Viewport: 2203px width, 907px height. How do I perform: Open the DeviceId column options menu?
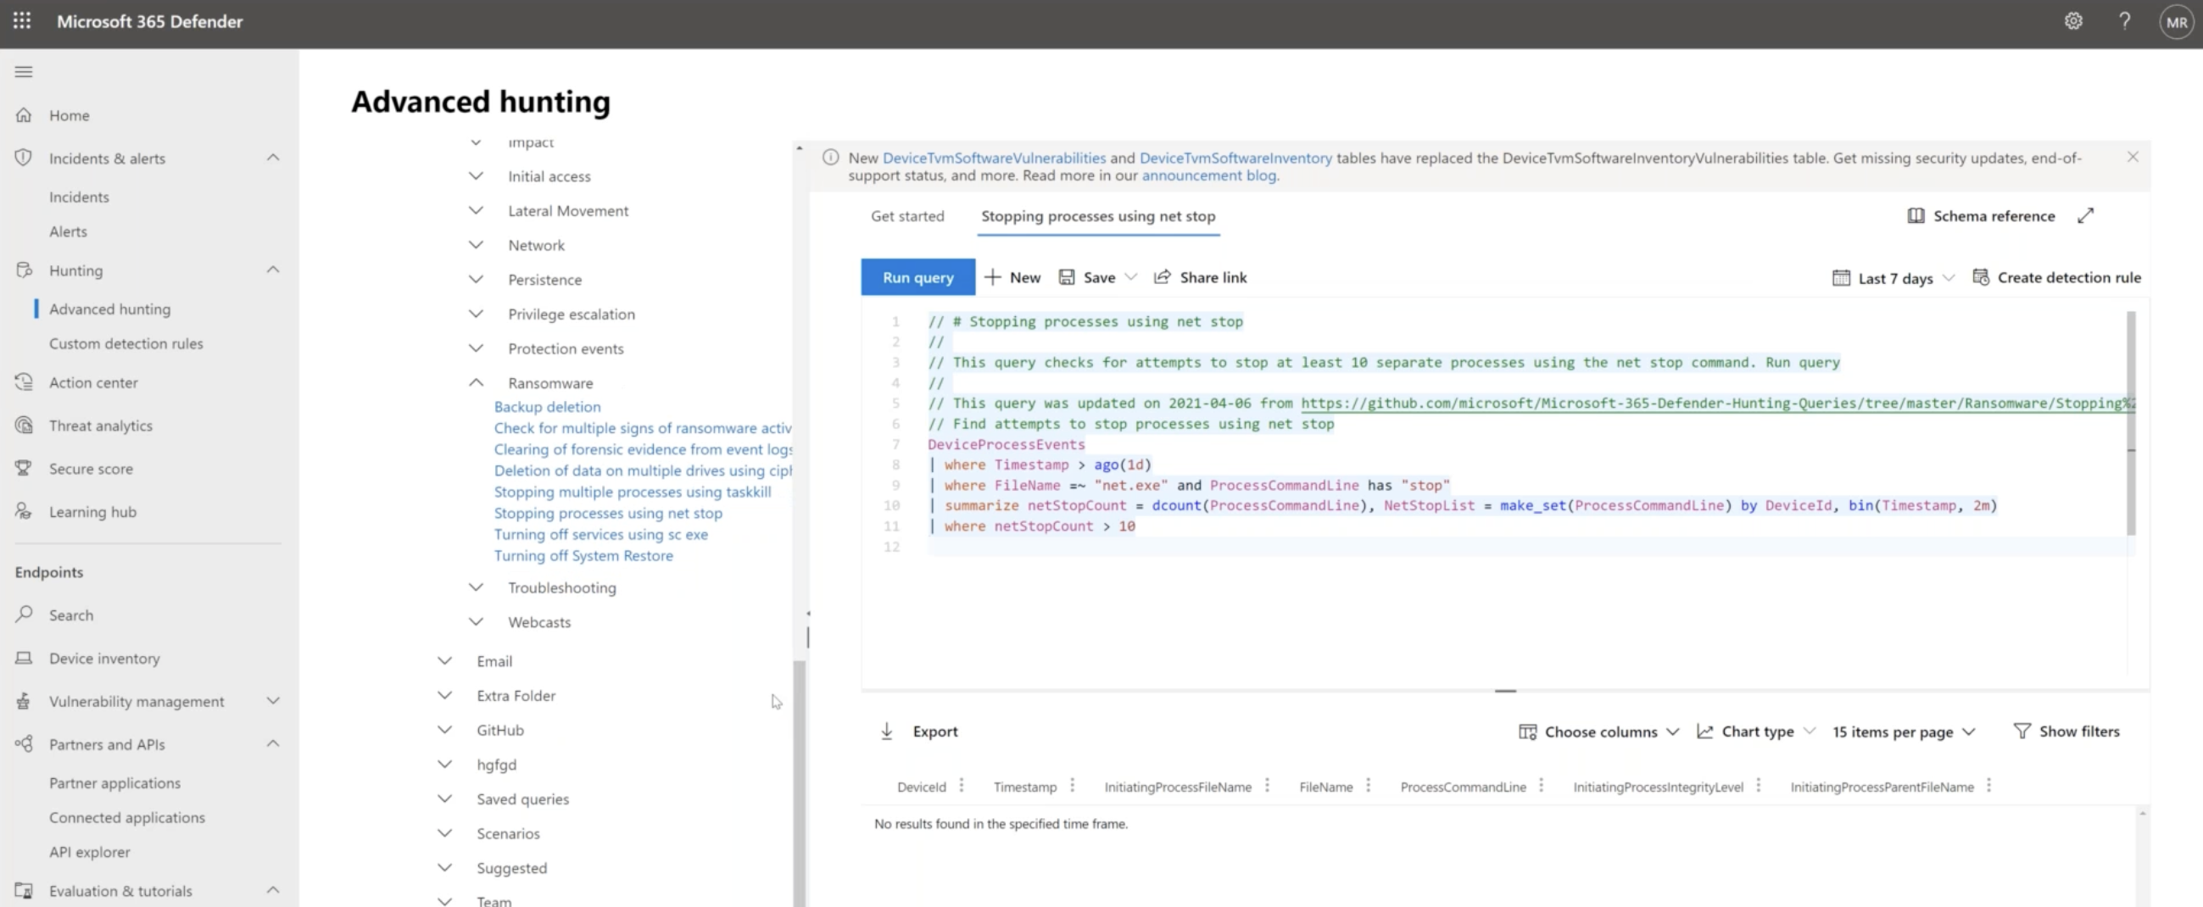962,785
